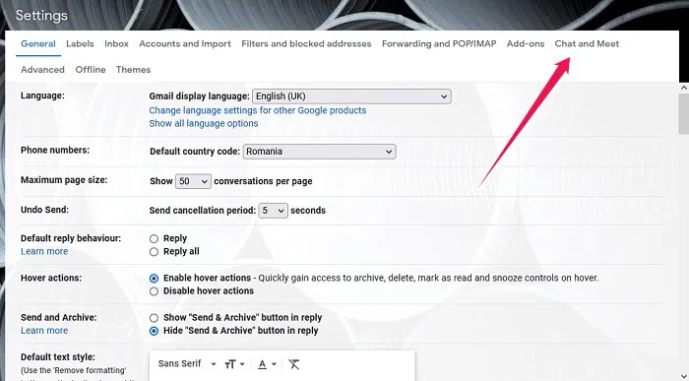Switch to the Inbox tab
This screenshot has height=381, width=689.
coord(116,44)
